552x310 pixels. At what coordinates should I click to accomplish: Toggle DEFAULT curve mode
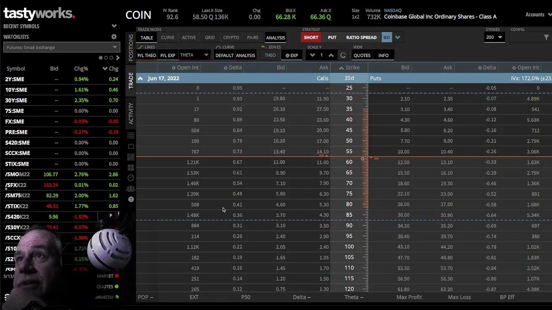(x=224, y=55)
